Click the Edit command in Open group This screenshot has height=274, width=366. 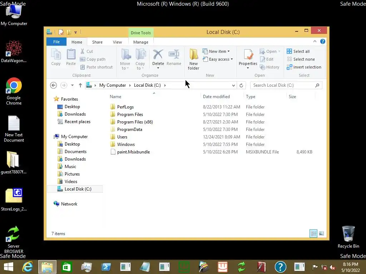click(267, 59)
